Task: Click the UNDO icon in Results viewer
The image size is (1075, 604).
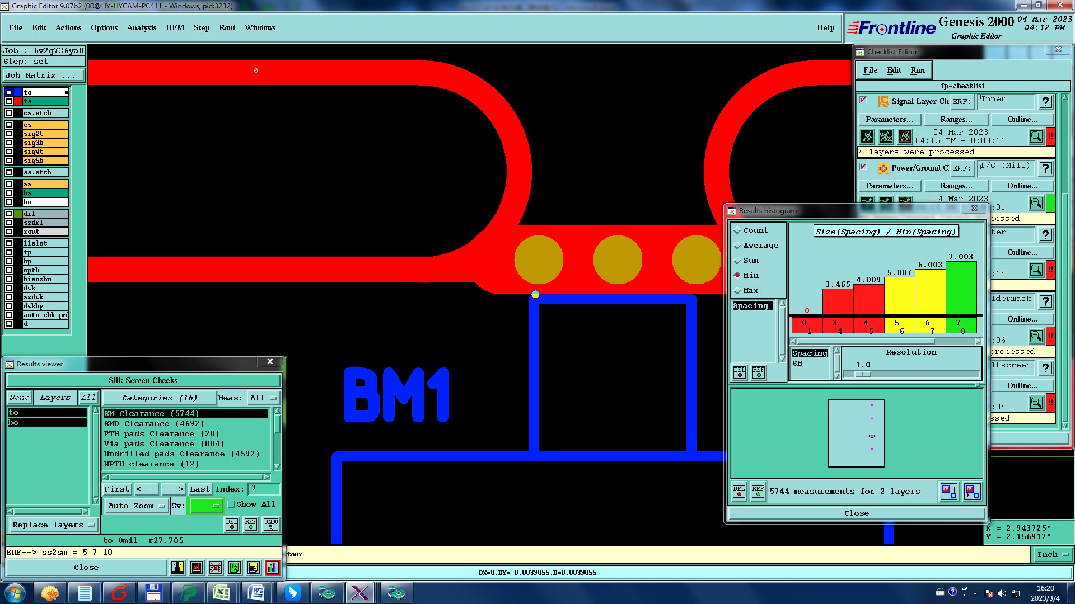Action: (x=271, y=525)
